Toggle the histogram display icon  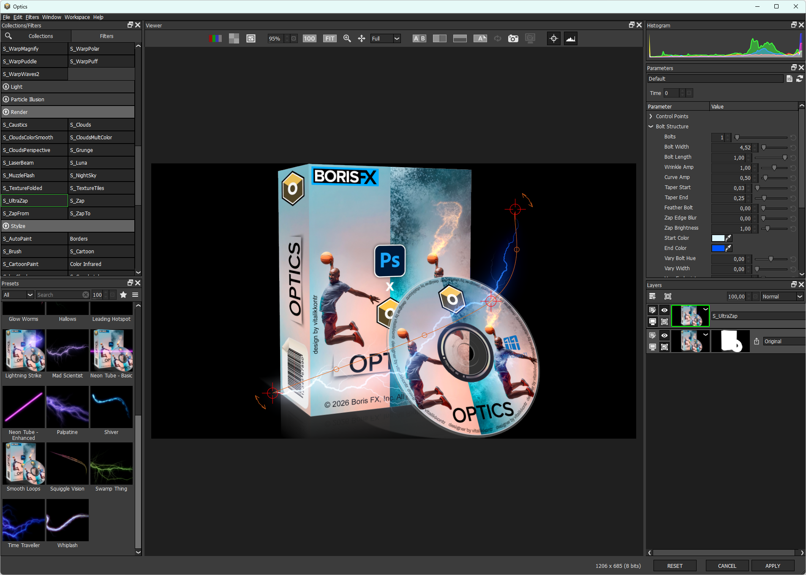pos(571,38)
